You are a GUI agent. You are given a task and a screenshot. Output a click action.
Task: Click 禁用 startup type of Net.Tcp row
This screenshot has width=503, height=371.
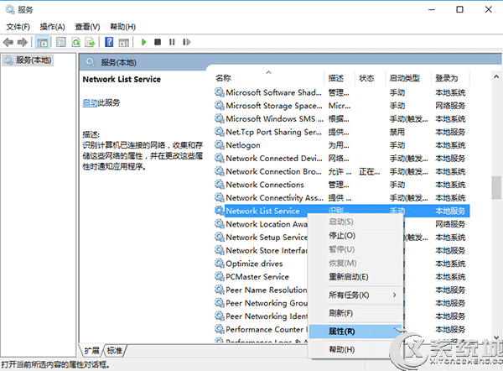(x=397, y=132)
